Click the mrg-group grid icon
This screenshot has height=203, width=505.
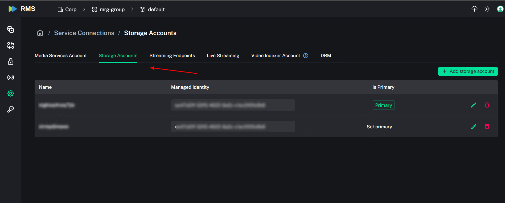click(95, 9)
